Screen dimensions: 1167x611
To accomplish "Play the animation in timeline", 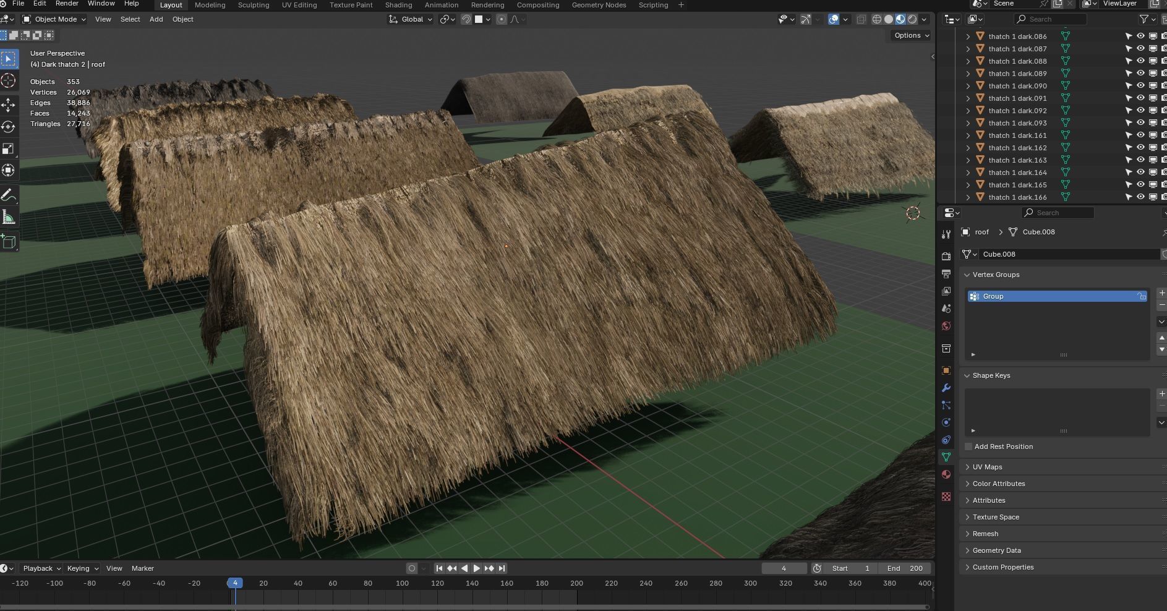I will click(477, 568).
